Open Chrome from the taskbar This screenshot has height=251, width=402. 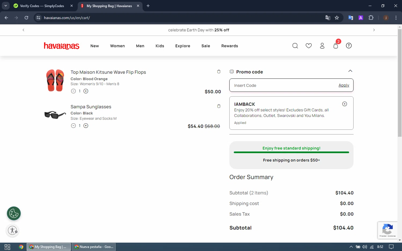(x=21, y=247)
